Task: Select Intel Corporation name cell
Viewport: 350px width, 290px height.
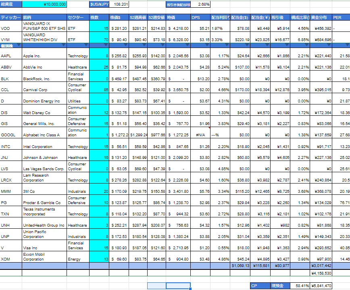Action: click(x=44, y=144)
